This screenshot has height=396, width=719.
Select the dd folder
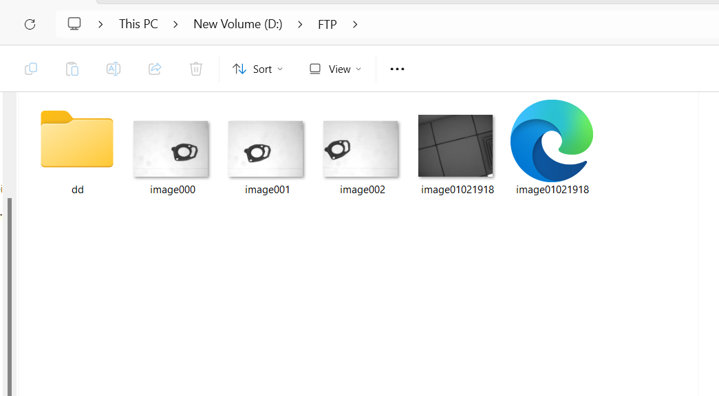[77, 139]
